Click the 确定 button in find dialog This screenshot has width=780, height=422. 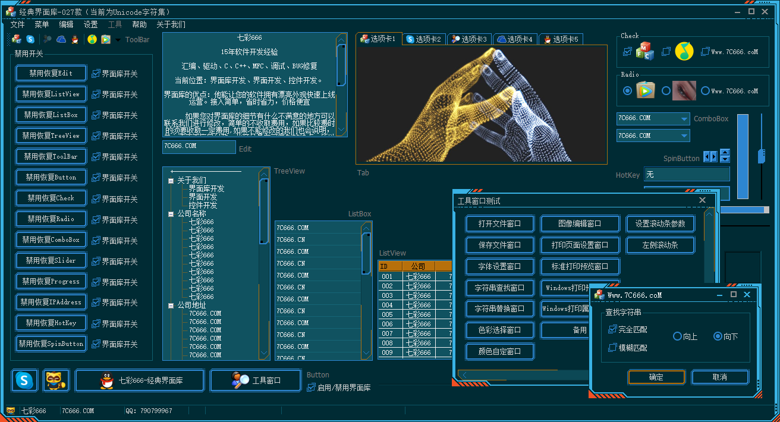656,377
